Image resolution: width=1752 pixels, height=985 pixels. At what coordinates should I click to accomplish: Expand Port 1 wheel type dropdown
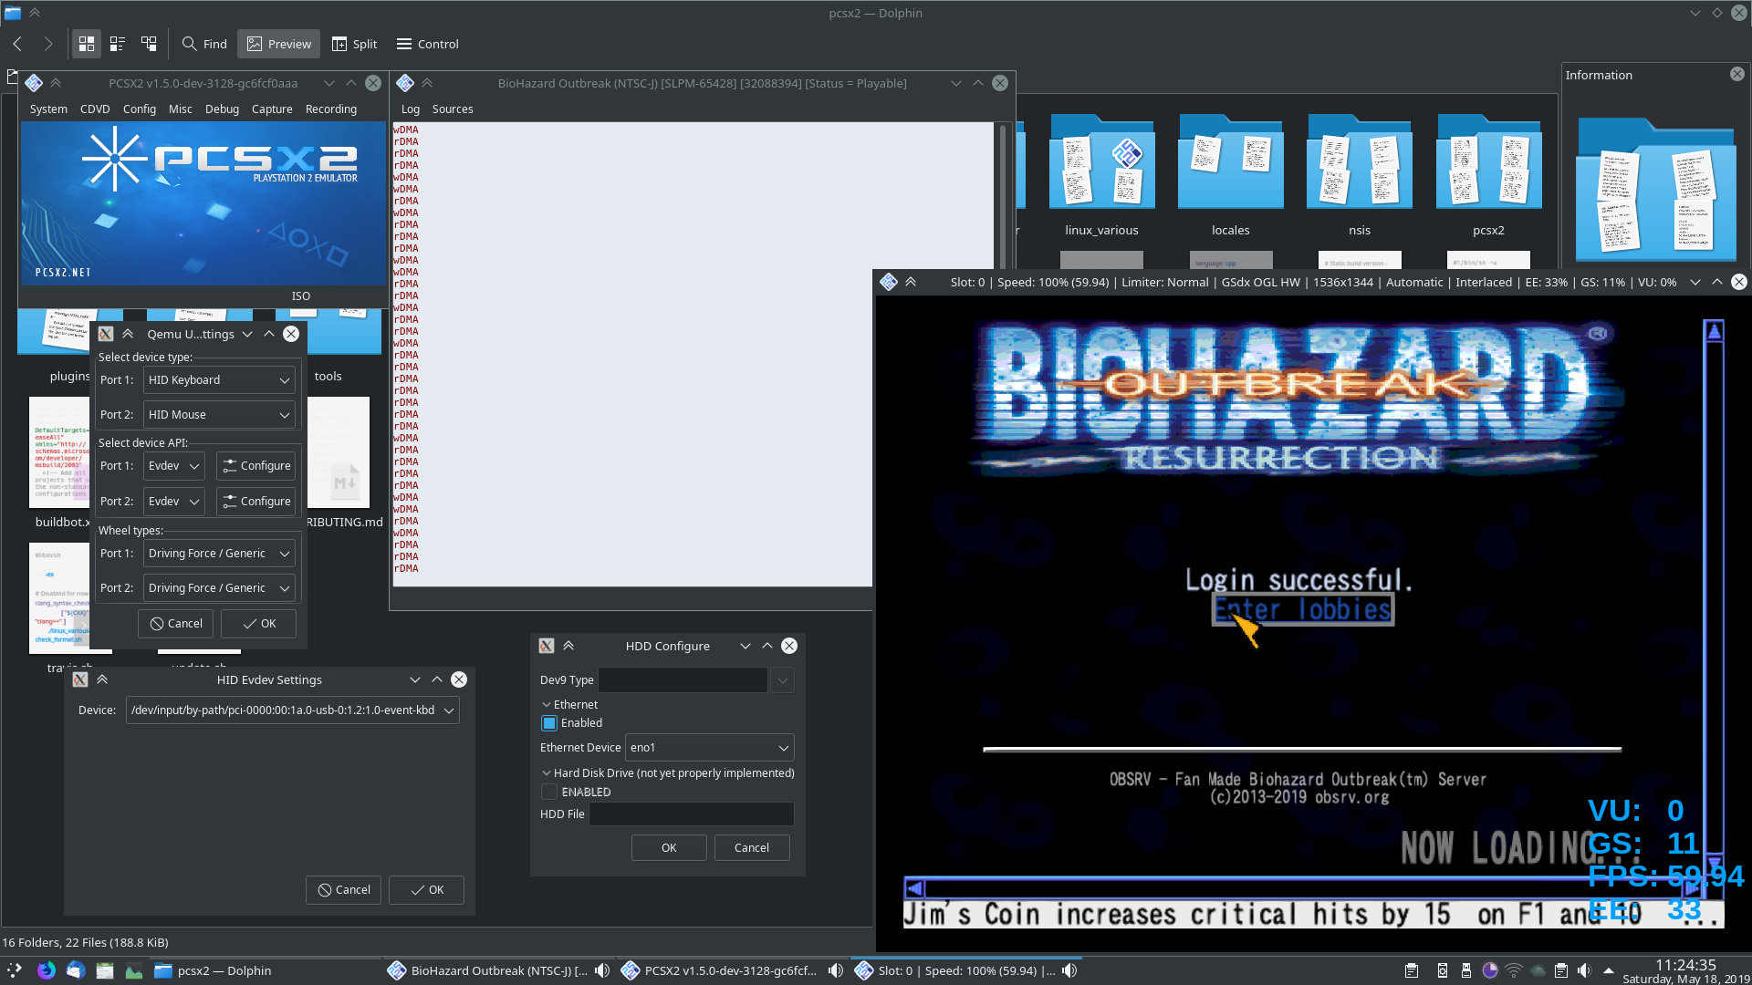[219, 554]
